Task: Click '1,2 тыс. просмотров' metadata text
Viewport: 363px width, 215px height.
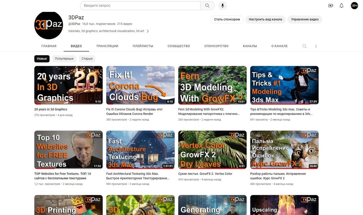Action: (x=47, y=184)
